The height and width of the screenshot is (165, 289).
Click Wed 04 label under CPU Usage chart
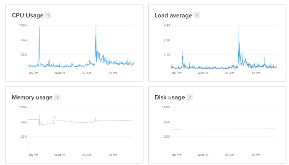click(60, 73)
